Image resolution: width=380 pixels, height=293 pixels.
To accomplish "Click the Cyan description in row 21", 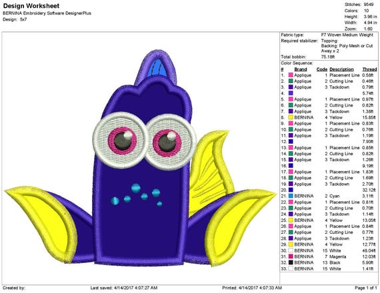I will point(335,196).
